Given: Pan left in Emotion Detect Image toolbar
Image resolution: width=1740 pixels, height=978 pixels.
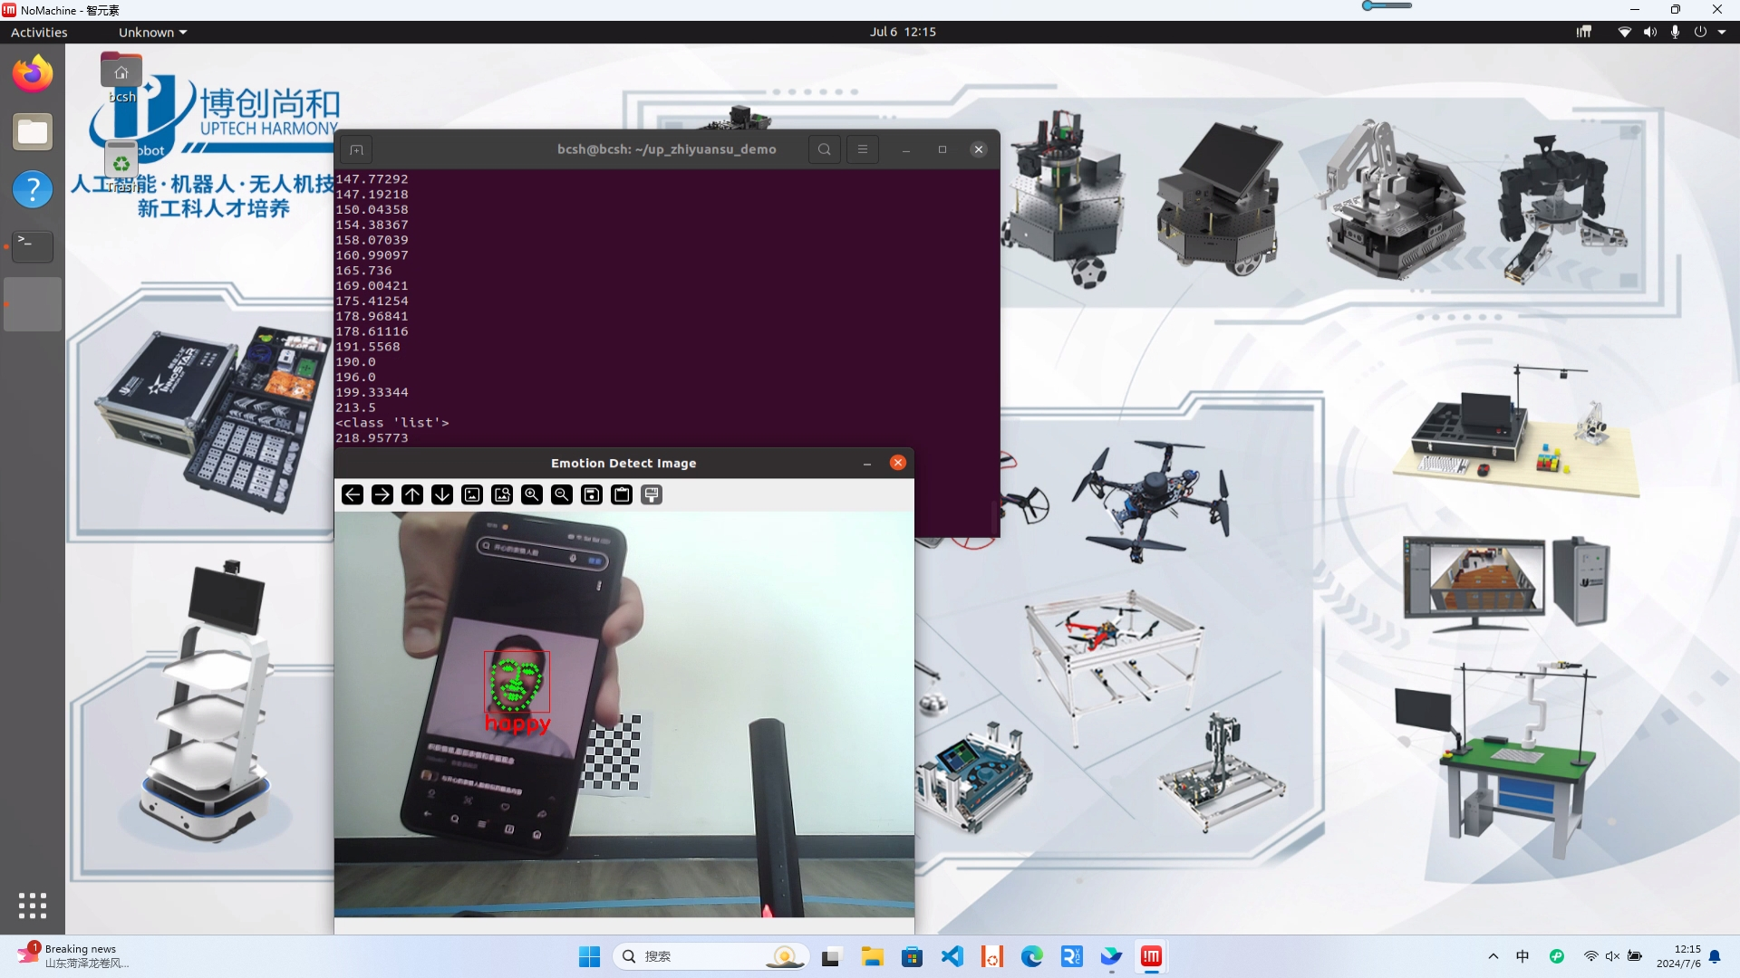Looking at the screenshot, I should (353, 494).
